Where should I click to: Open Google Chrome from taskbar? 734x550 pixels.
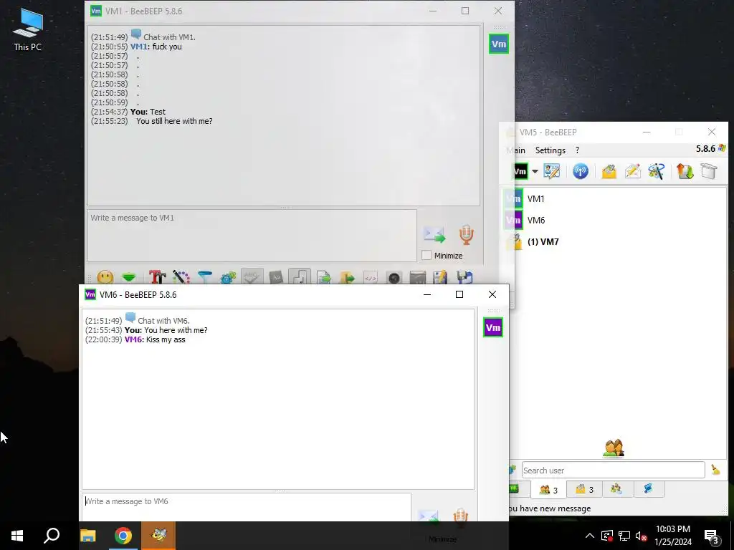point(123,536)
